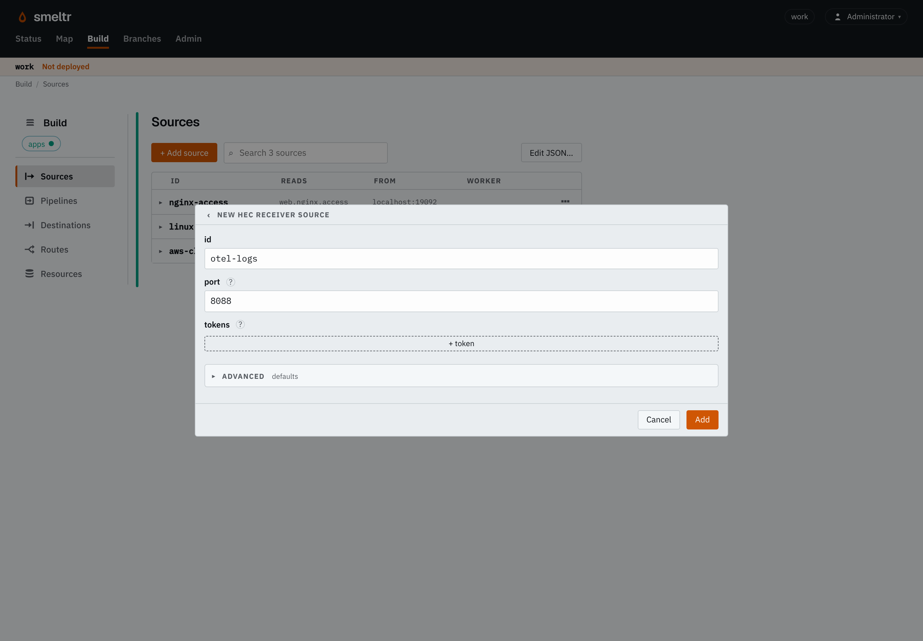Expand the ADVANCED defaults section
Image resolution: width=923 pixels, height=641 pixels.
461,376
